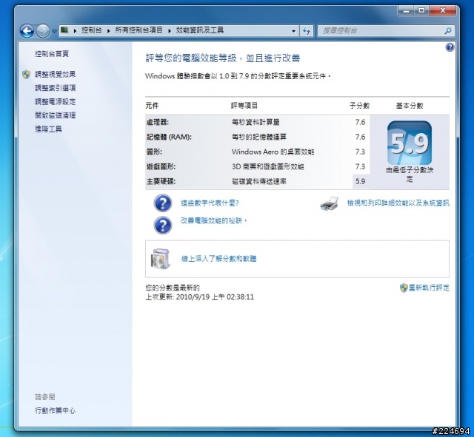This screenshot has height=437, width=474.
Task: Click the shield icon beside 調整視覺效果
Action: coord(27,75)
